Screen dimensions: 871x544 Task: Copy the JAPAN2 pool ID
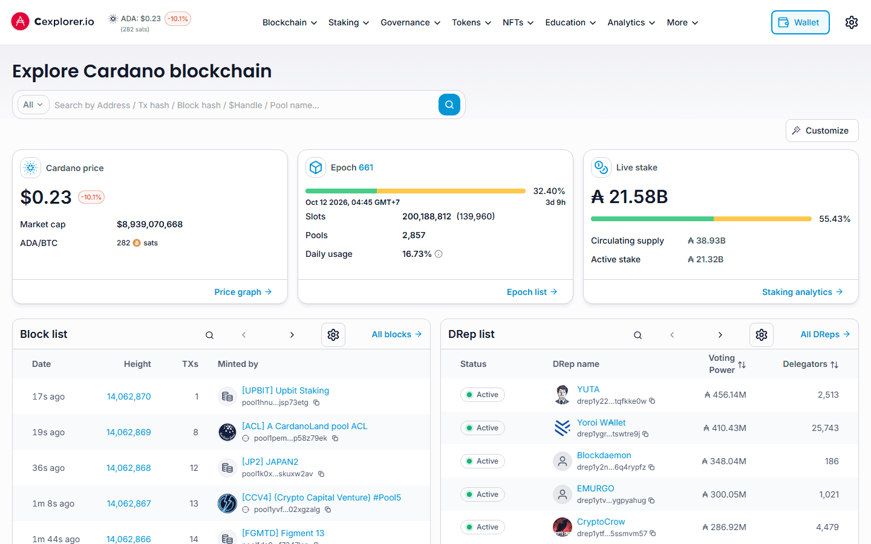[x=321, y=474]
